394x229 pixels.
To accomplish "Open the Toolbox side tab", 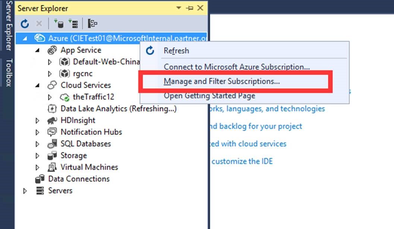I will click(7, 72).
